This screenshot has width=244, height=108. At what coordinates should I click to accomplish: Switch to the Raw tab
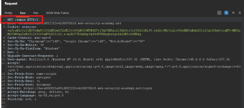tap(23, 13)
